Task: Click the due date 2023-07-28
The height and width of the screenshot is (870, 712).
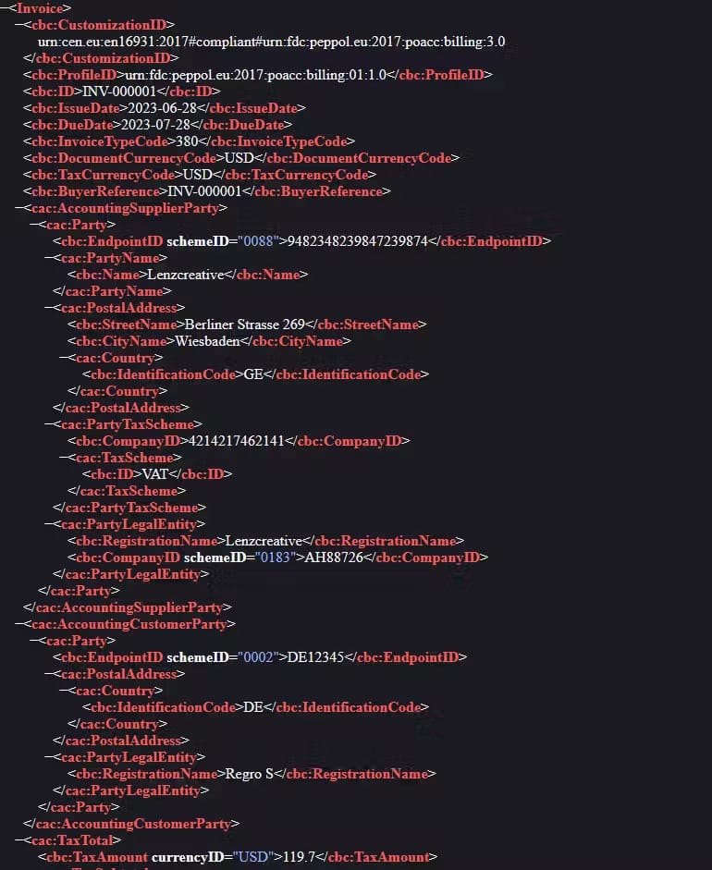Action: click(156, 125)
